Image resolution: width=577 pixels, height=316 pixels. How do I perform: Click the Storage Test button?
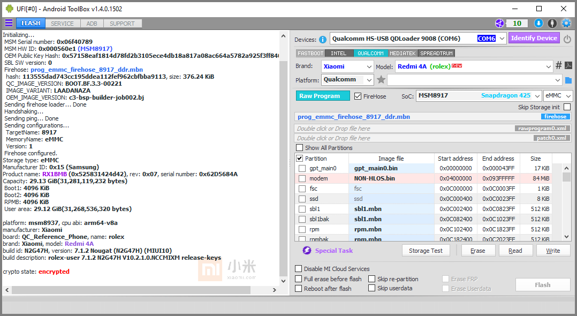426,251
